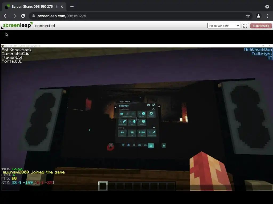This screenshot has height=204, width=273.
Task: Click the 59 value tile
Action: [x=132, y=133]
